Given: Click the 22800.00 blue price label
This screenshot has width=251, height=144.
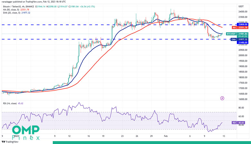Looking at the screenshot, I should [242, 24].
